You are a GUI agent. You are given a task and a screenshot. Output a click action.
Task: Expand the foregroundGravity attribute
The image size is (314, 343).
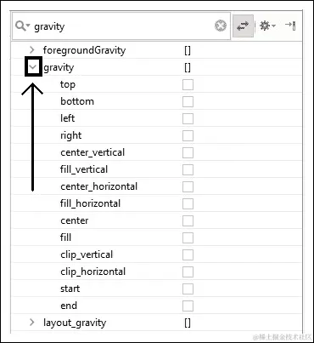click(x=32, y=50)
